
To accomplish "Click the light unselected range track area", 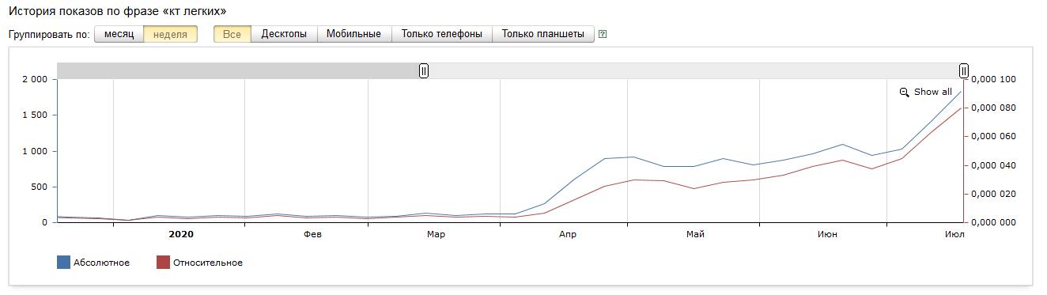I will [694, 71].
